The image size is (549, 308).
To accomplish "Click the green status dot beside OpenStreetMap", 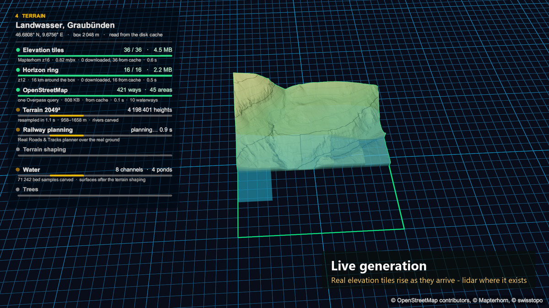I will [x=18, y=90].
